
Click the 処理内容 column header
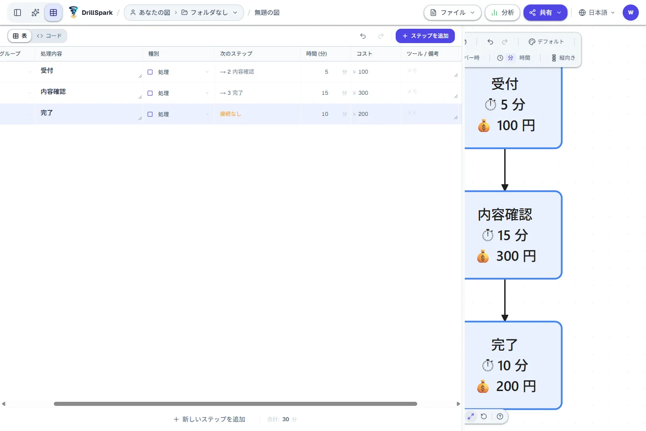(x=51, y=54)
